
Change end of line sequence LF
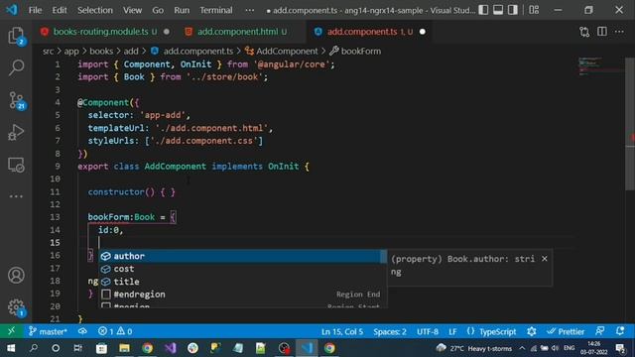452,332
